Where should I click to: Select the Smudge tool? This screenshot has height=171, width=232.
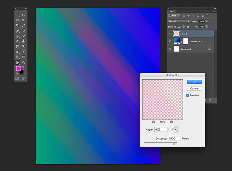(17, 46)
